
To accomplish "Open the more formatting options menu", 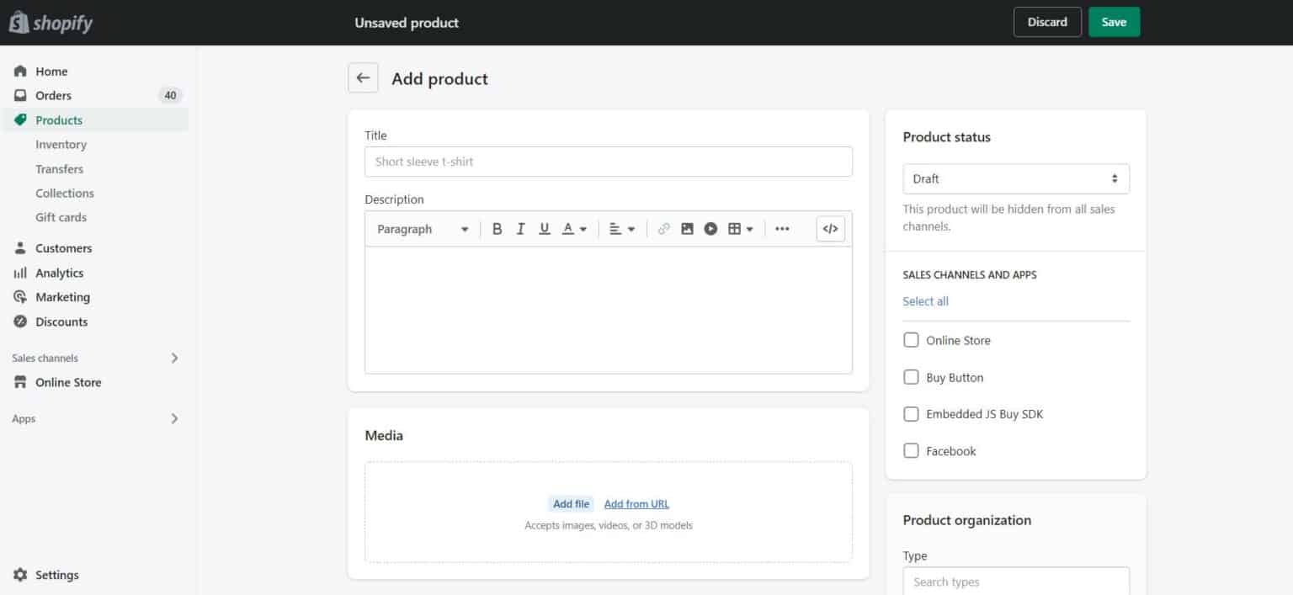I will 781,228.
